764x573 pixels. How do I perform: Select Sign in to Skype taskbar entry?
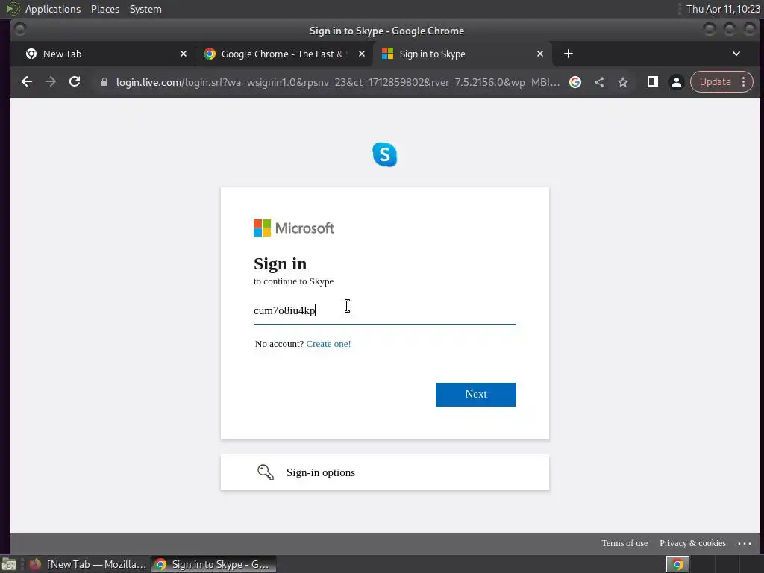[x=213, y=564]
